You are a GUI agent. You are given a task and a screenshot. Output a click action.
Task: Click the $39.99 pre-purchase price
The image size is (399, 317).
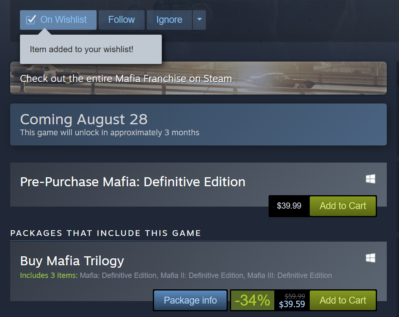click(x=289, y=206)
